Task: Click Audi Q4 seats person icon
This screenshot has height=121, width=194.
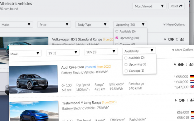Action: [x=190, y=64]
